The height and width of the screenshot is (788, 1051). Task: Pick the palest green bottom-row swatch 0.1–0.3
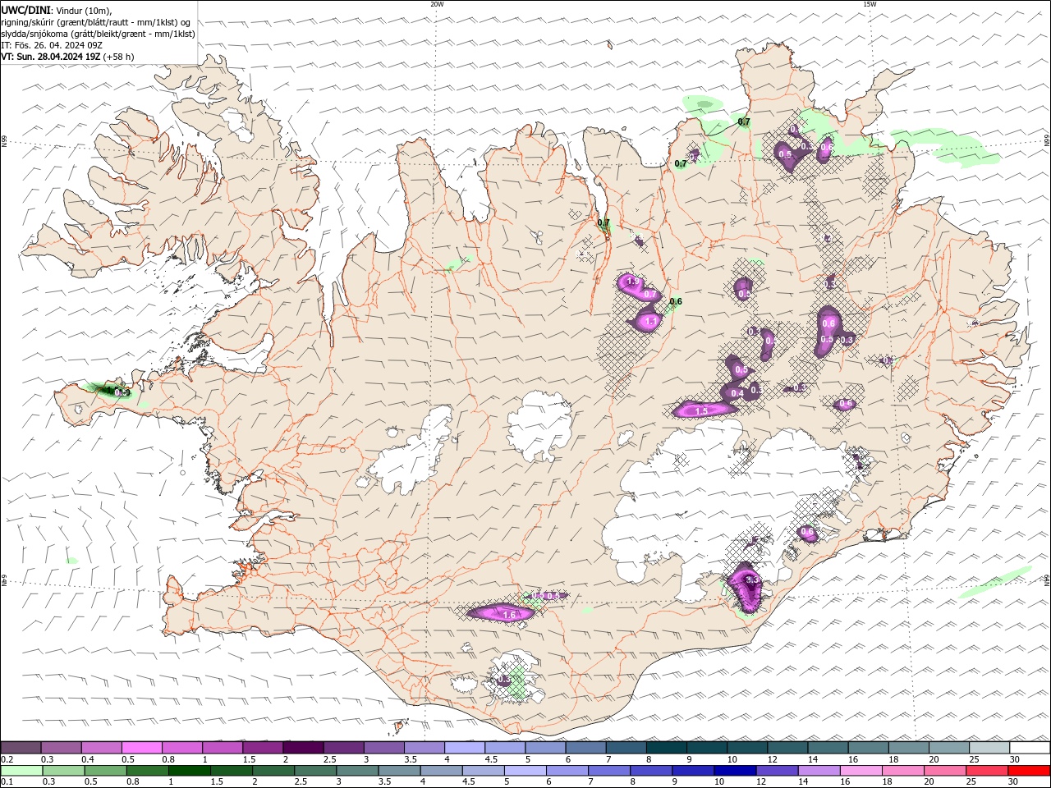pos(22,771)
